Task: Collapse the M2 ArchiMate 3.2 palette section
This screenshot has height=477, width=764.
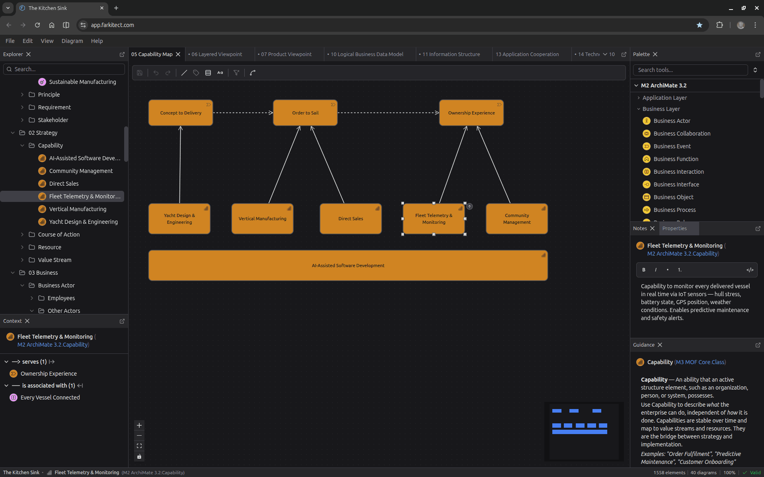Action: click(636, 85)
